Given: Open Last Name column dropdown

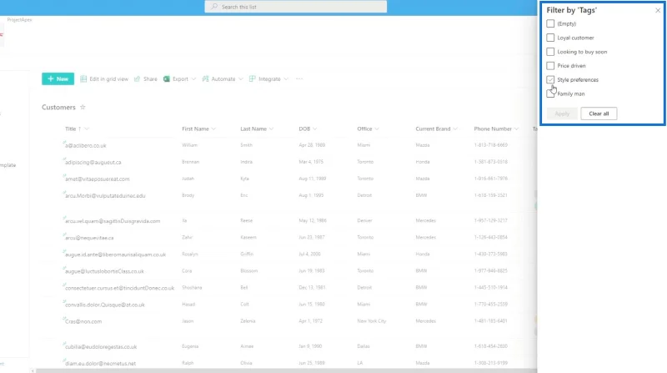Looking at the screenshot, I should pos(272,129).
